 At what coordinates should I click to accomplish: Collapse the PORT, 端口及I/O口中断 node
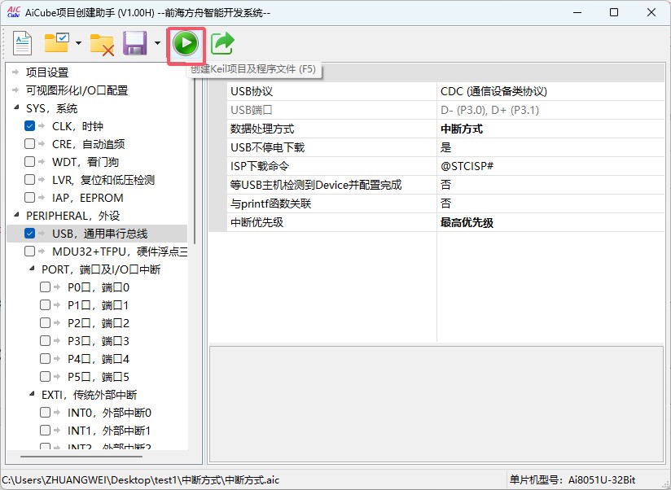pyautogui.click(x=32, y=269)
